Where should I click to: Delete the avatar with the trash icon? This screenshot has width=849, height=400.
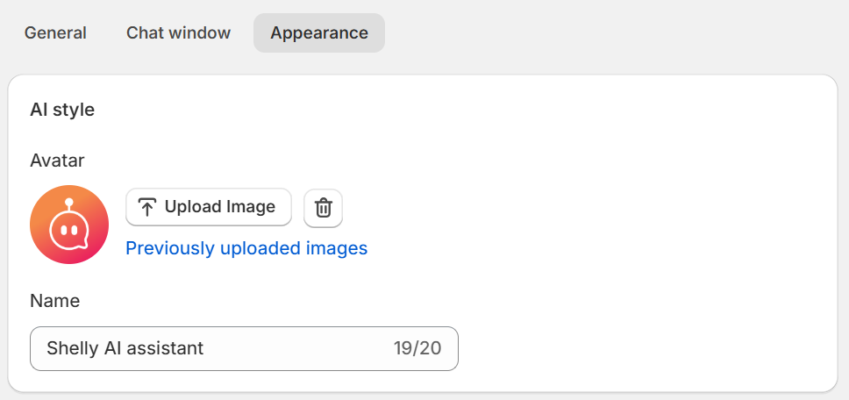pos(323,208)
